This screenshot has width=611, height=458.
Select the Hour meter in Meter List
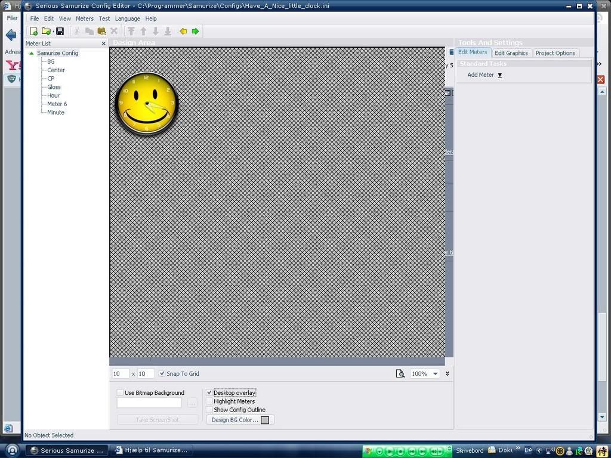[x=53, y=95]
